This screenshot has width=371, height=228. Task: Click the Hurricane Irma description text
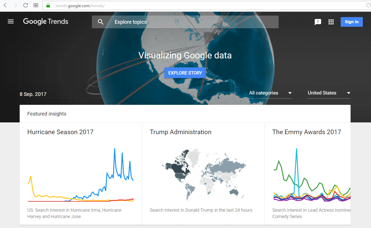point(75,213)
